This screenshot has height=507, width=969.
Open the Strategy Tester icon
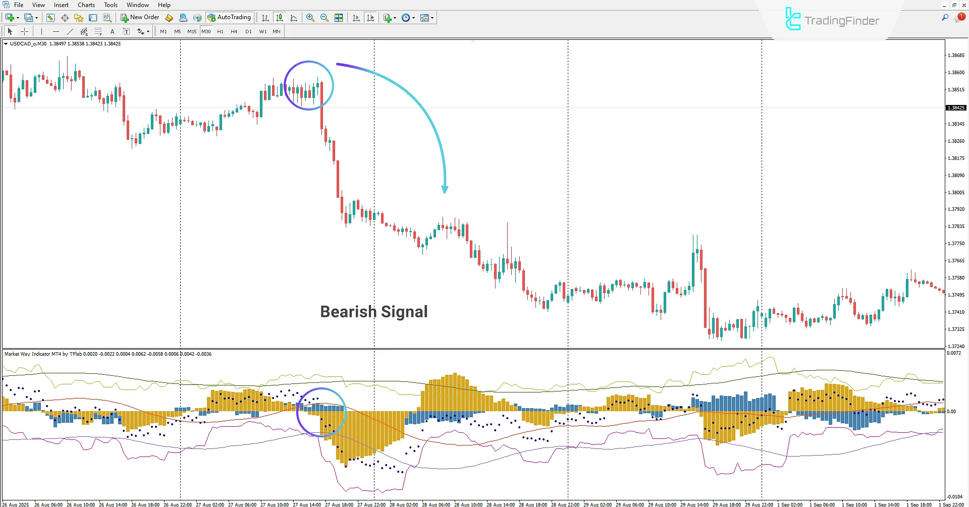(107, 17)
